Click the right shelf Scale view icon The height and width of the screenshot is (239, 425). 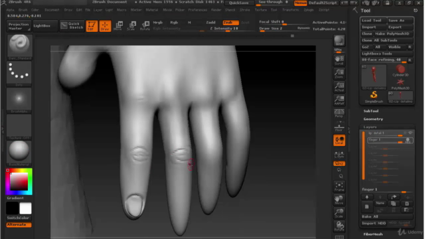[339, 213]
